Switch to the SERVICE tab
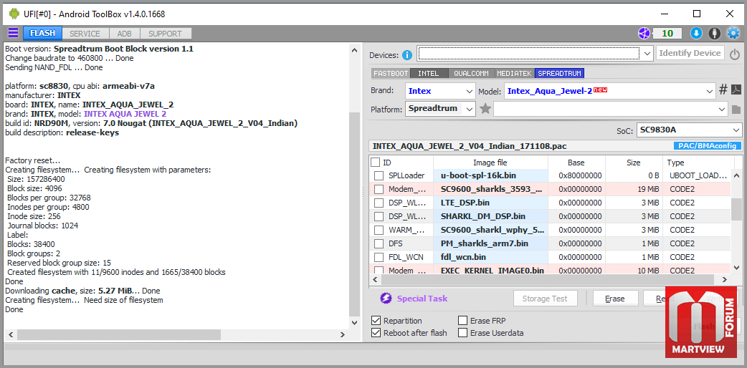747x368 pixels. point(85,34)
